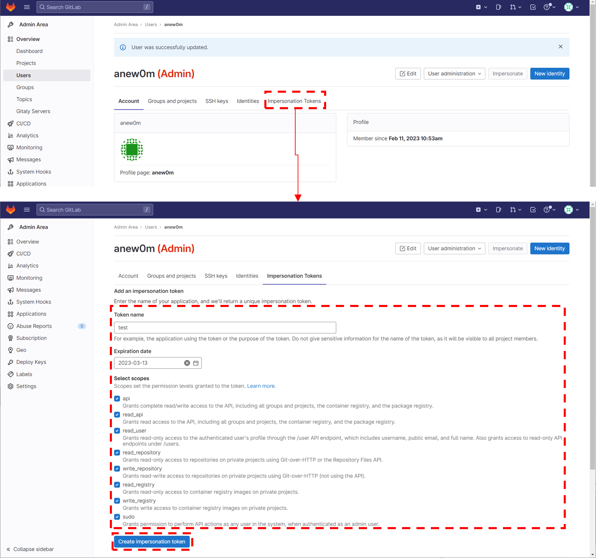This screenshot has height=558, width=596.
Task: Uncheck the sudo scope checkbox
Action: pyautogui.click(x=117, y=516)
